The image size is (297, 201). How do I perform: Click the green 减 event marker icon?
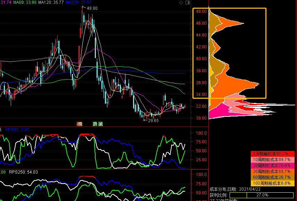pyautogui.click(x=100, y=124)
